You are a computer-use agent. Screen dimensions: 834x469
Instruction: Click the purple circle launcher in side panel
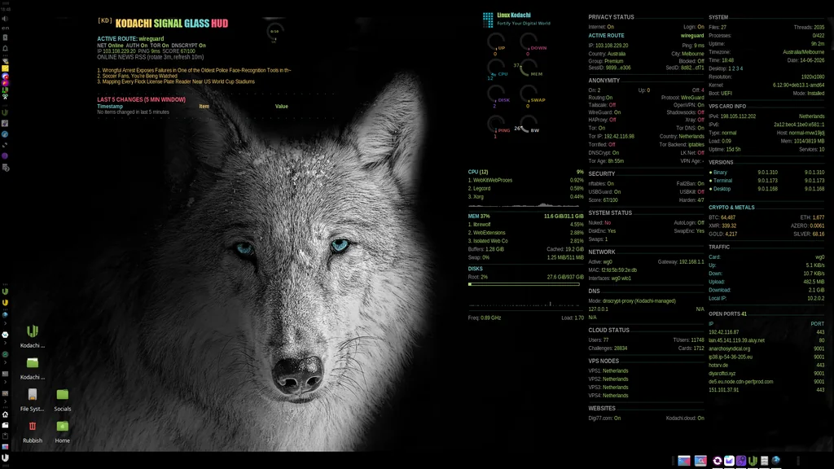pos(6,156)
